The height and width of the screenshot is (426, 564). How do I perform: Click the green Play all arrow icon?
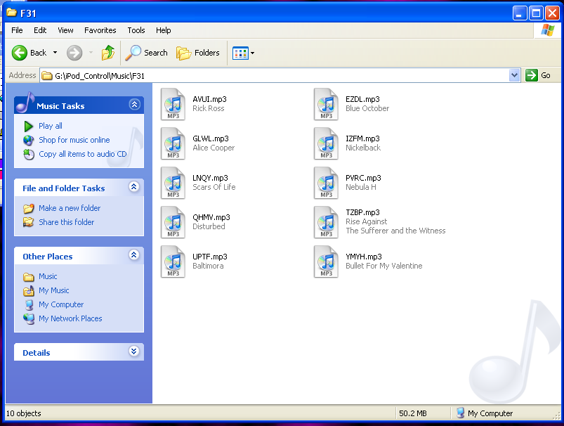point(28,127)
